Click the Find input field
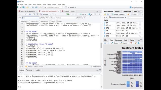The image size is (161, 90). point(30,18)
